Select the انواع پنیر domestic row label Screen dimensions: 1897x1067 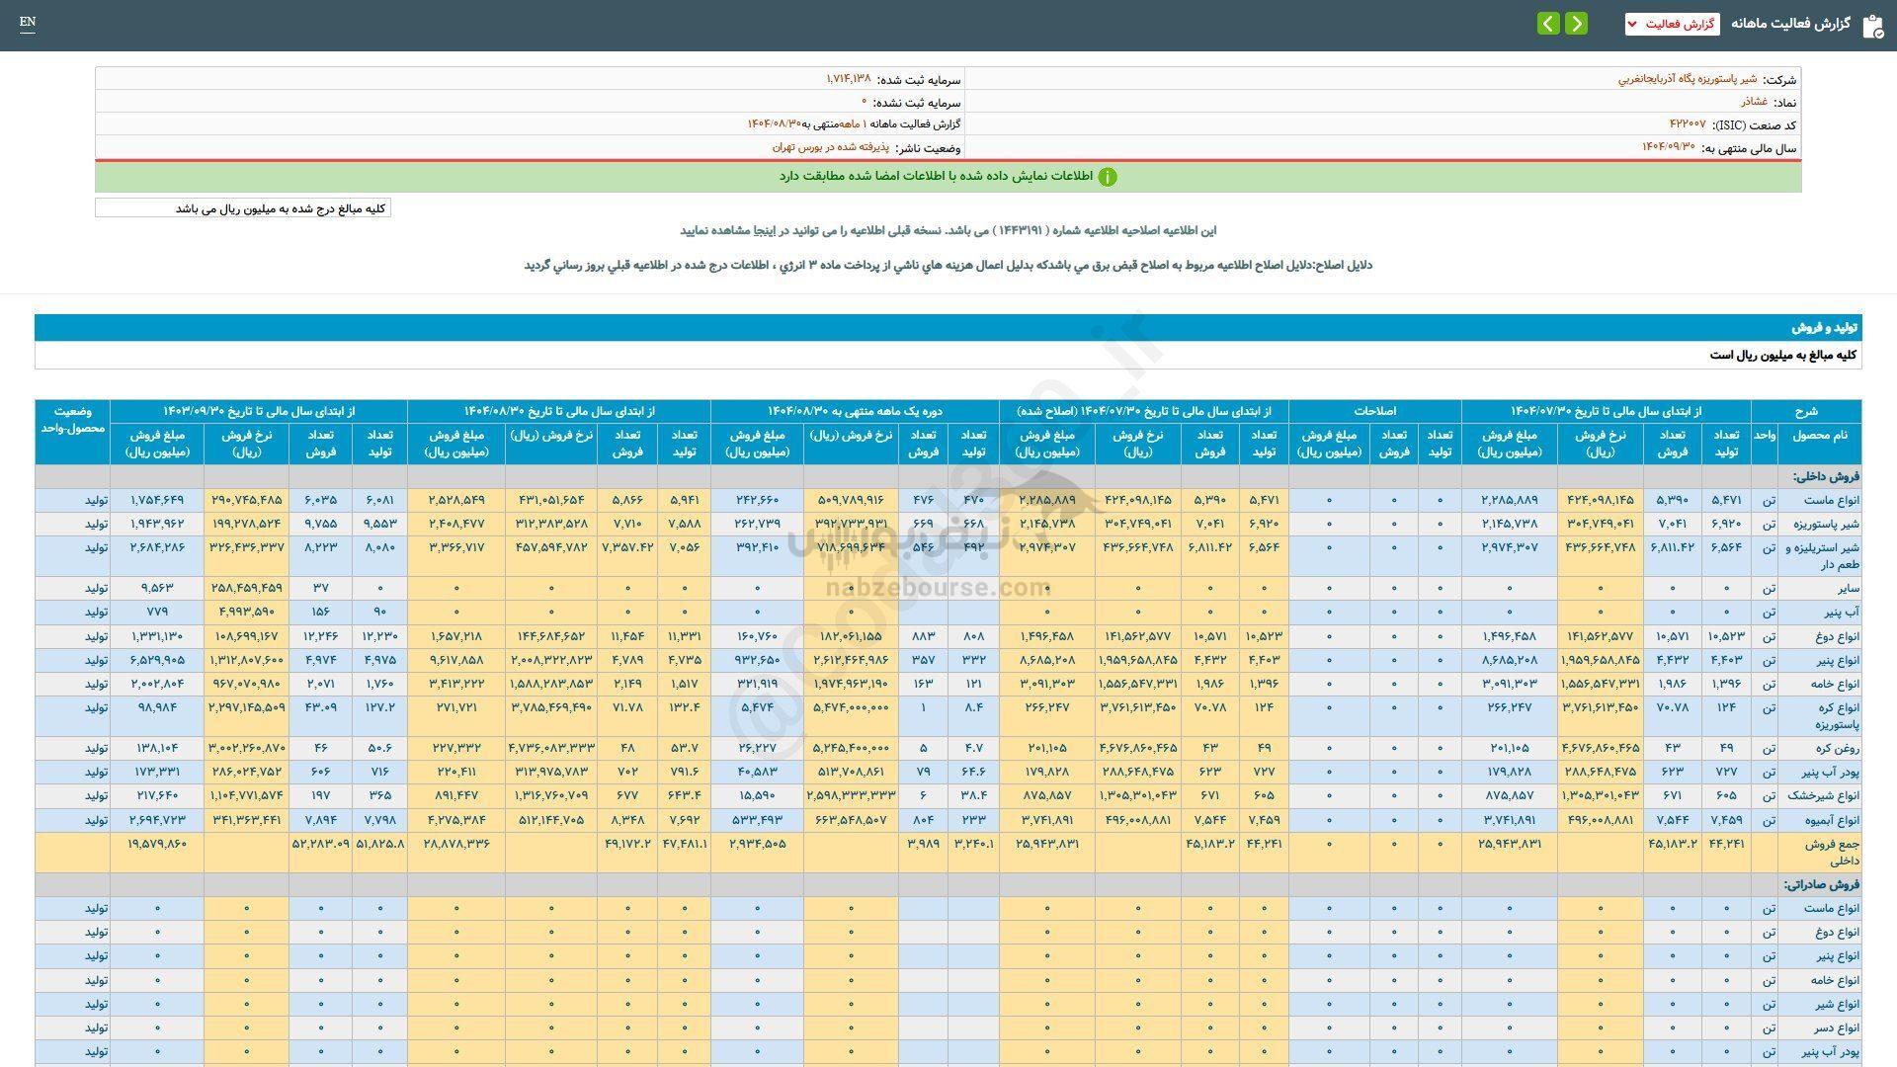[1837, 661]
